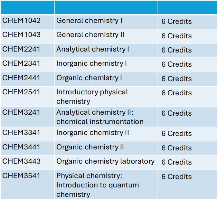218x200 pixels.
Task: Click the CHEM1043 course code
Action: click(22, 35)
